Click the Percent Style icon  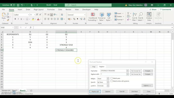click(74, 19)
